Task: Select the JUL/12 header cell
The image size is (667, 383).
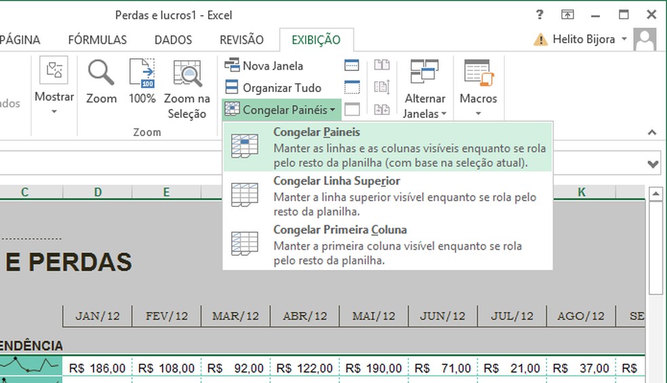Action: (x=512, y=316)
